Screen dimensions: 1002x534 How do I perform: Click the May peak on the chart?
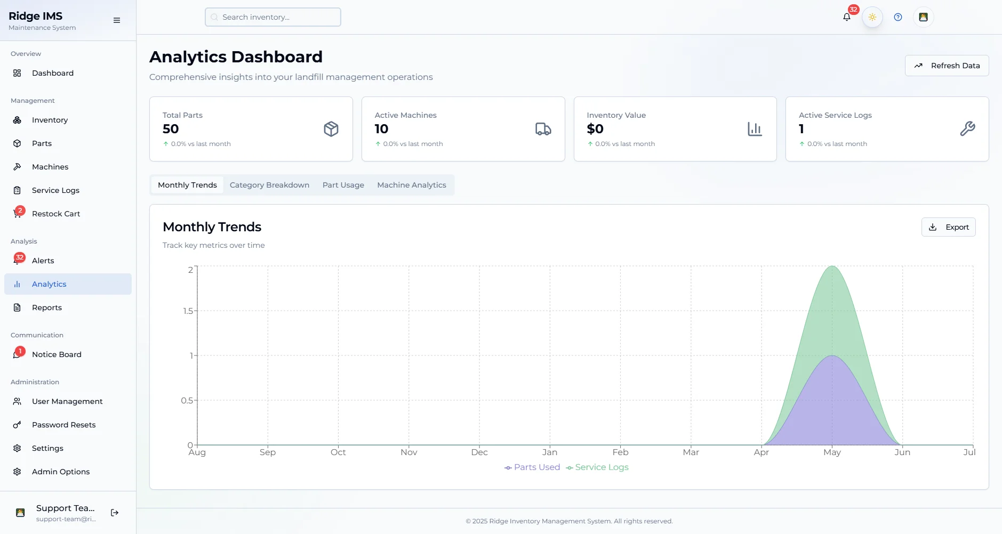[x=832, y=266]
